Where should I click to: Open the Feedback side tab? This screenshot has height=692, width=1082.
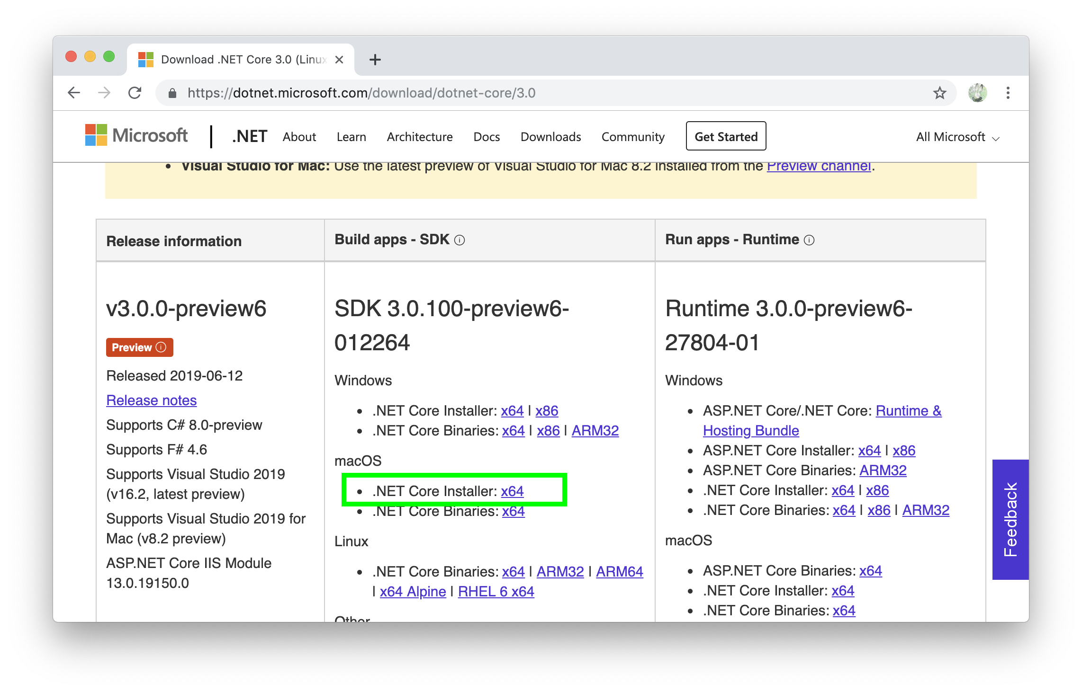click(x=1010, y=519)
